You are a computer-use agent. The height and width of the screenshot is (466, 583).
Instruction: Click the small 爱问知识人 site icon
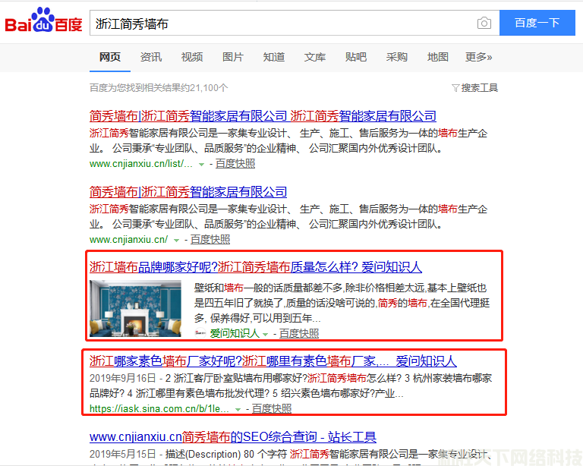[200, 333]
